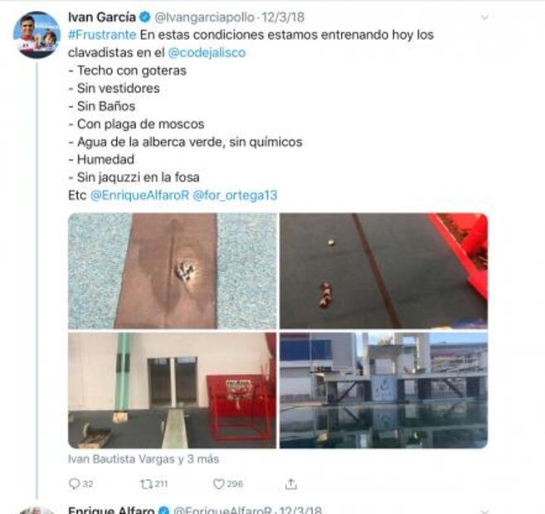
Task: Open the photo of the red equipment cage
Action: coord(173,390)
